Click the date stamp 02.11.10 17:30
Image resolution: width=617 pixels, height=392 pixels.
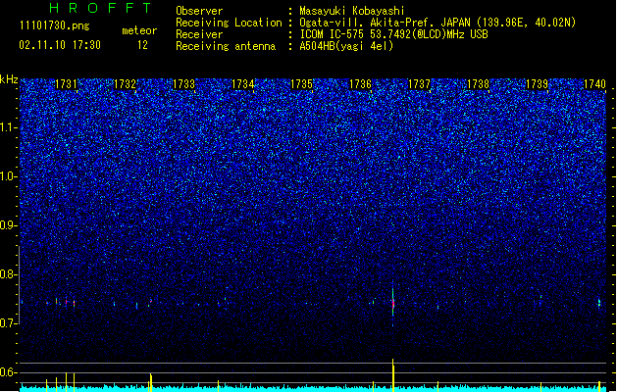pyautogui.click(x=60, y=45)
